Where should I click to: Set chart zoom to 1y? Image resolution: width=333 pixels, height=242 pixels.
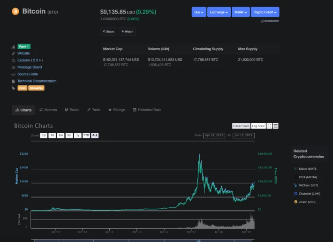click(x=78, y=136)
